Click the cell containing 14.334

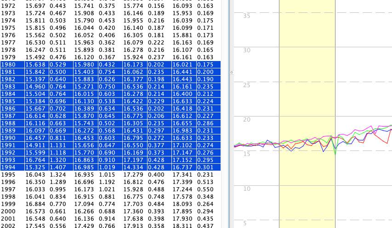coord(133,167)
